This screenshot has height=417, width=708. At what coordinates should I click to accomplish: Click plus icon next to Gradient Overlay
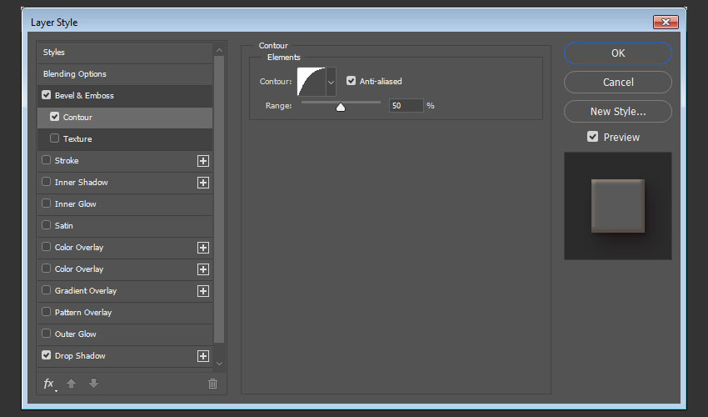[202, 291]
